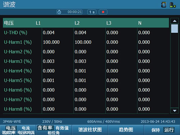Select the 电压和电流 measurement option
Image resolution: width=180 pixels, height=135 pixels.
[x=26, y=132]
